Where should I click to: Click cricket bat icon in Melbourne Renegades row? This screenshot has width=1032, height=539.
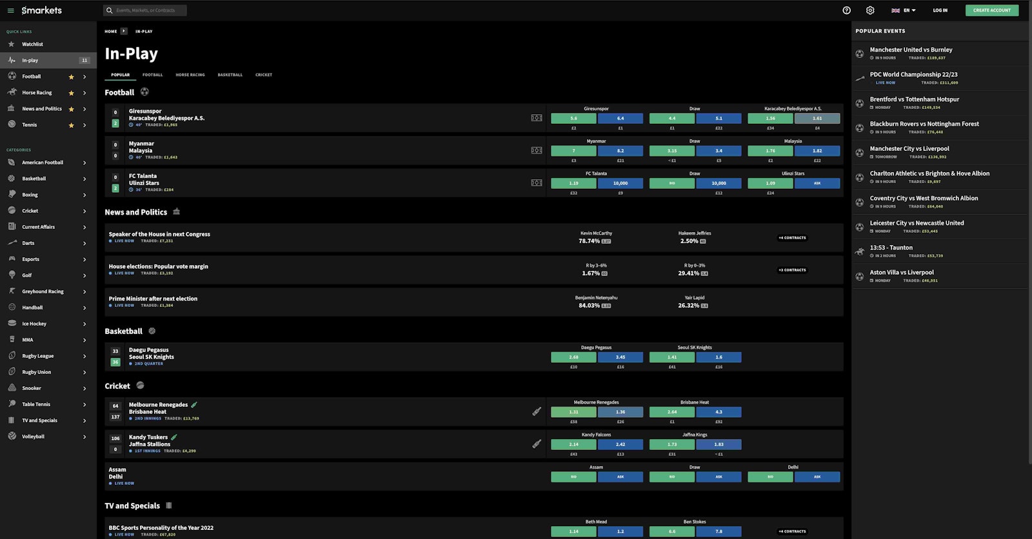(537, 411)
